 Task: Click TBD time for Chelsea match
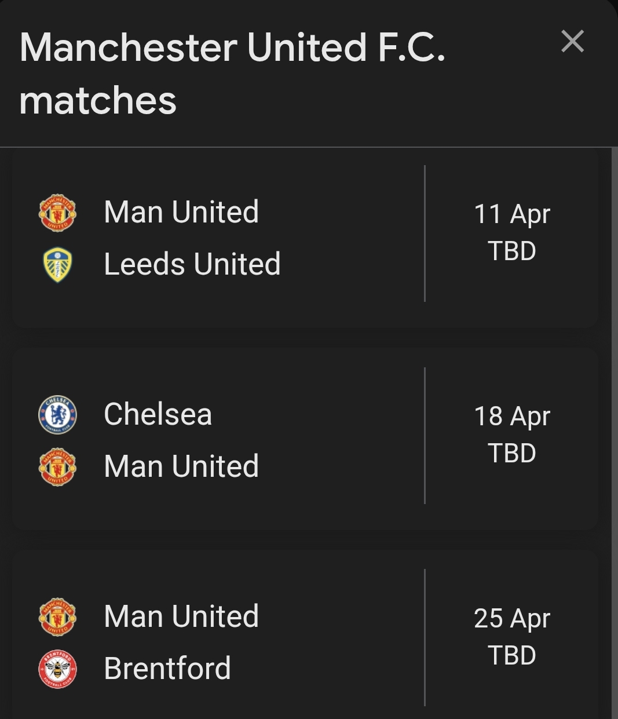pyautogui.click(x=511, y=453)
